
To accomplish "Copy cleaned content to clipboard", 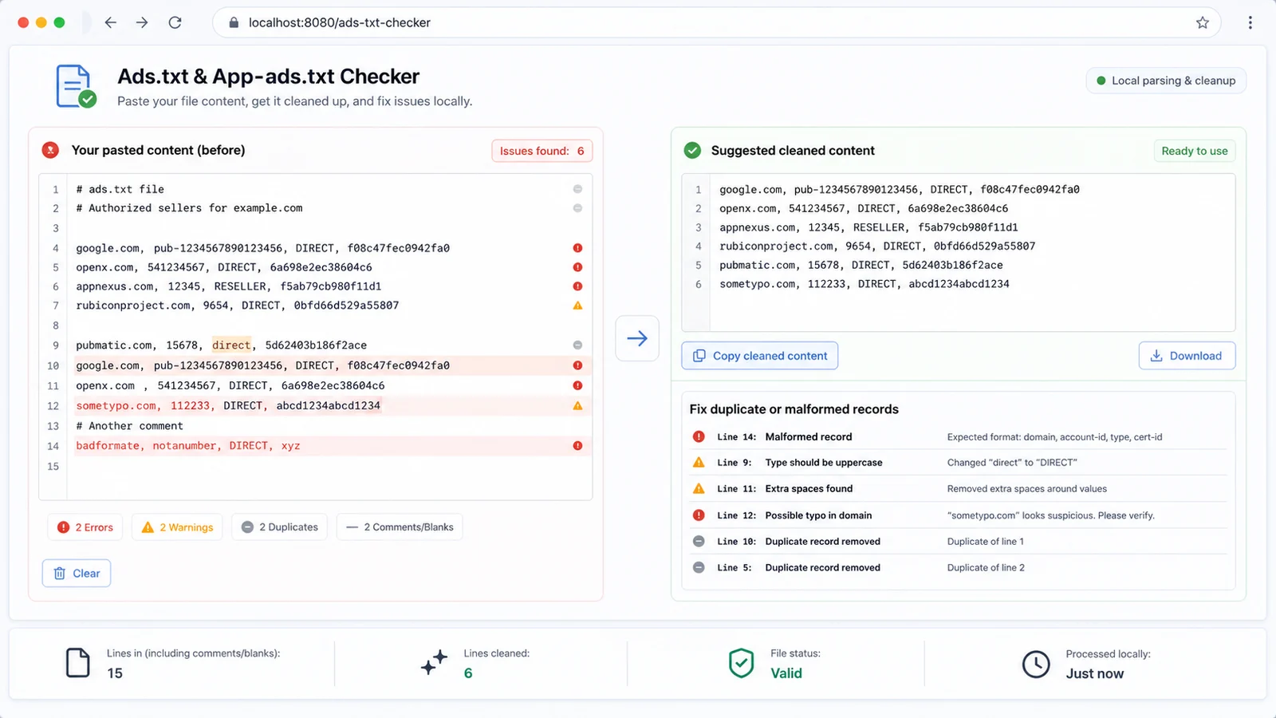I will click(760, 356).
